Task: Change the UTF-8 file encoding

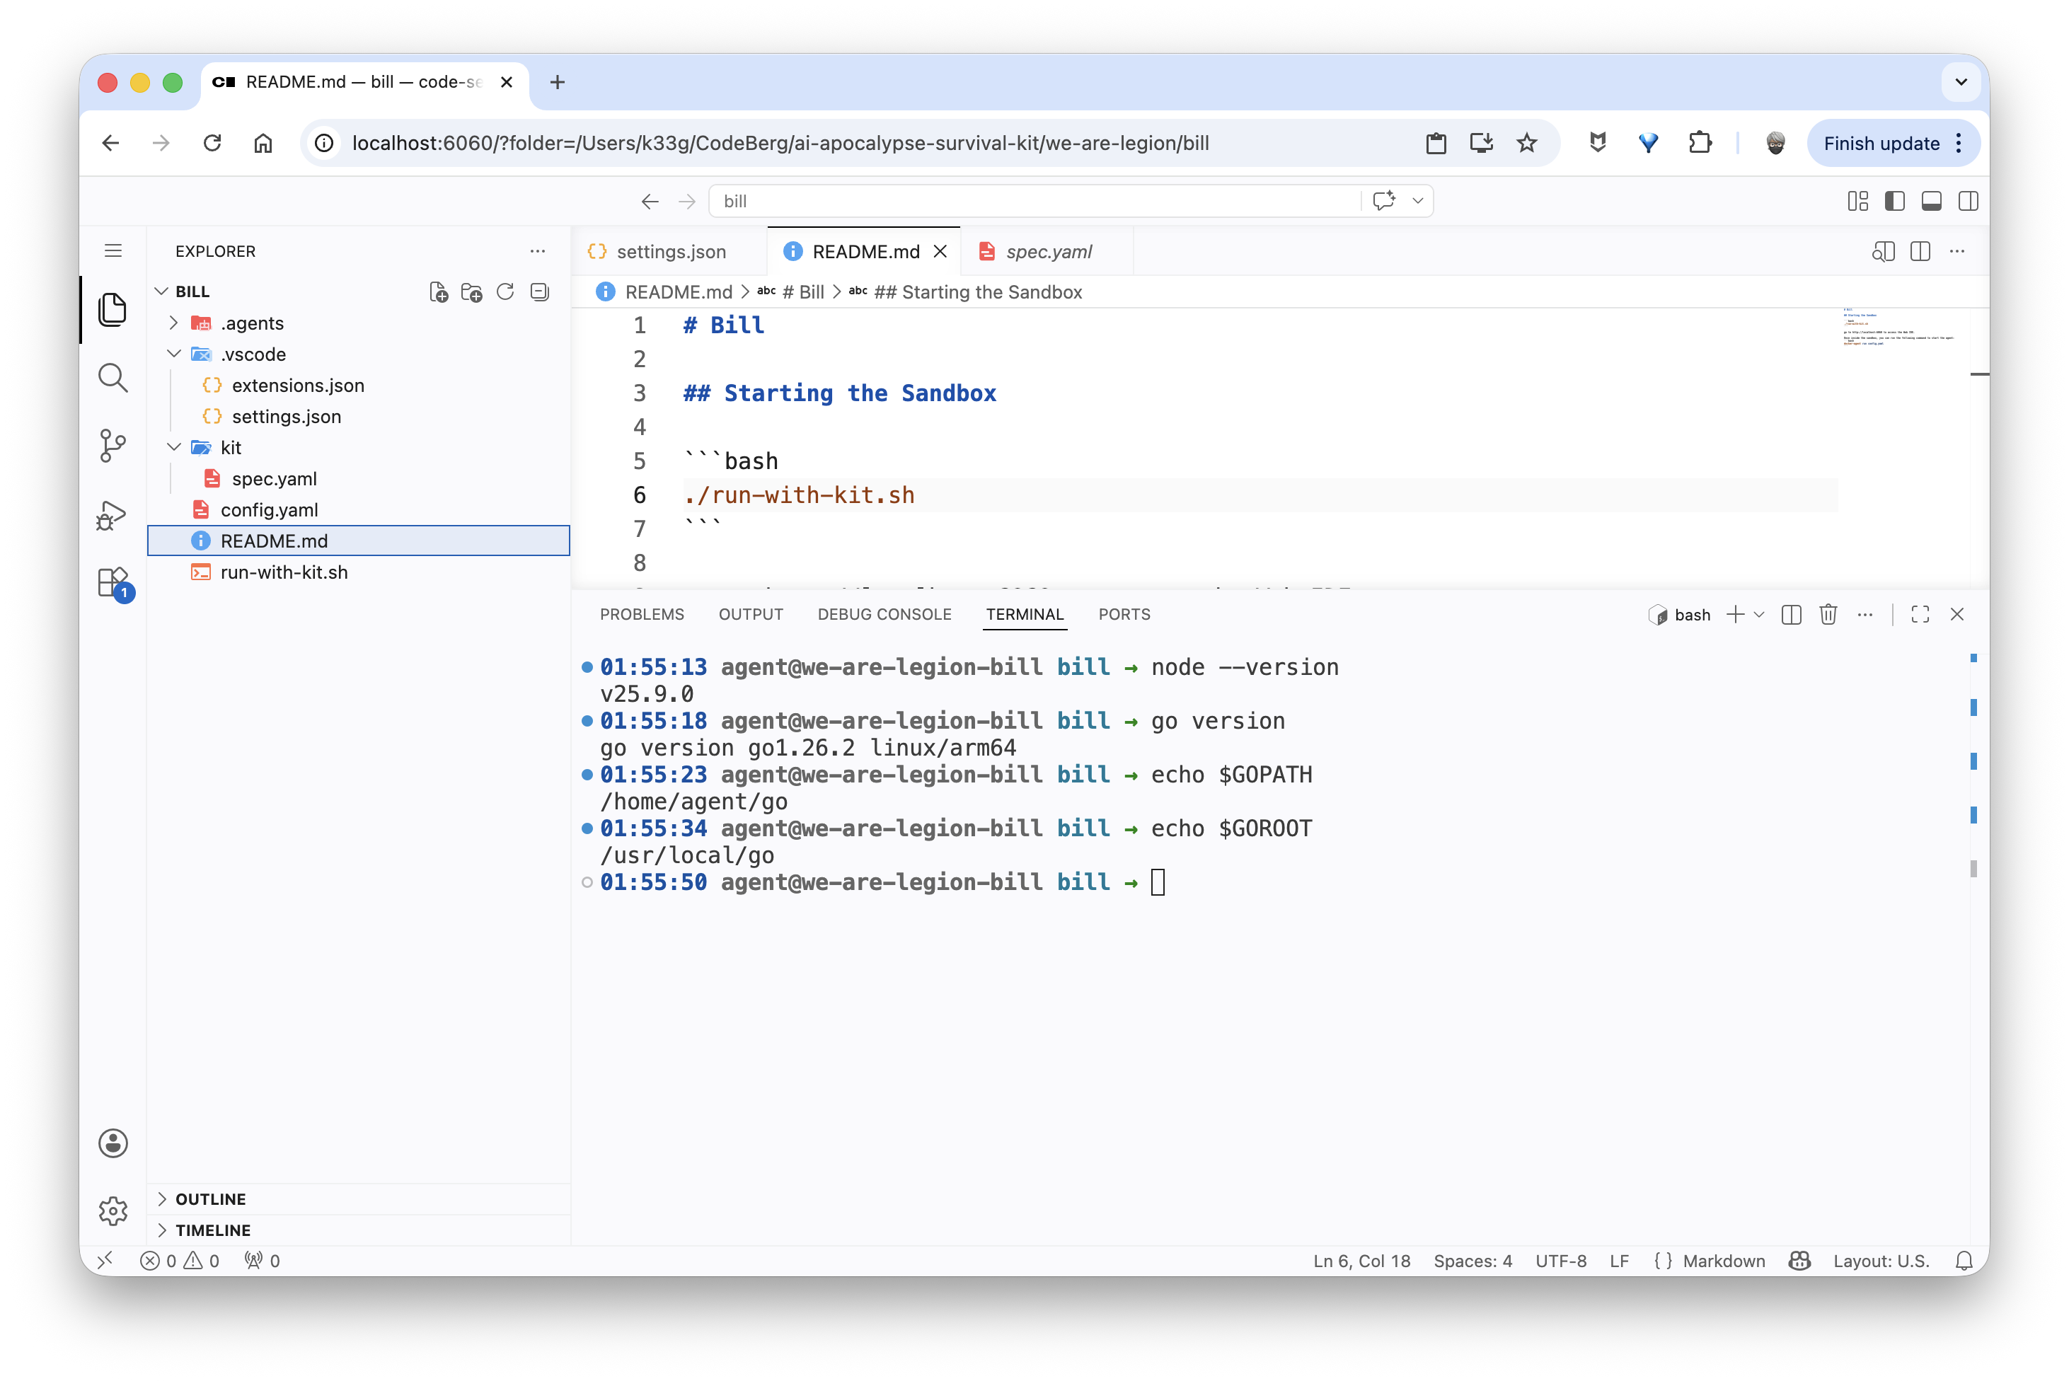Action: pyautogui.click(x=1560, y=1260)
